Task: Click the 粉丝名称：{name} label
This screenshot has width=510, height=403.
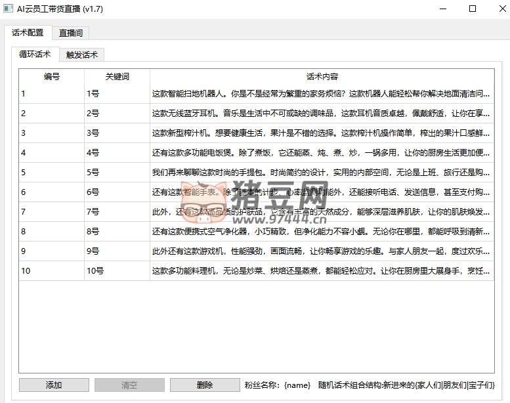Action: [x=278, y=385]
